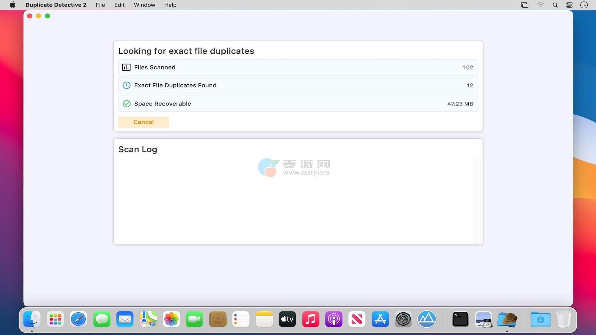Screen dimensions: 596x335
Task: Open Photos app from the Dock
Action: 171,319
